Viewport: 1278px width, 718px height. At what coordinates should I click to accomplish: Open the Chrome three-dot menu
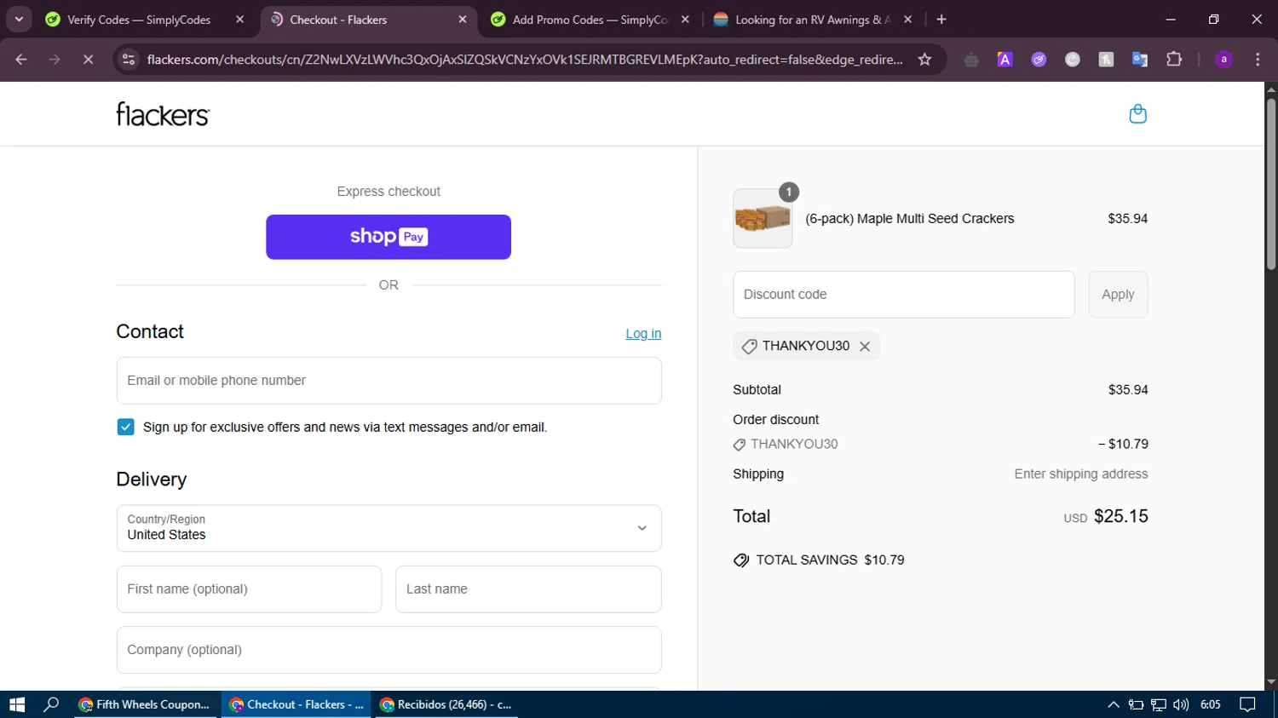(1258, 59)
